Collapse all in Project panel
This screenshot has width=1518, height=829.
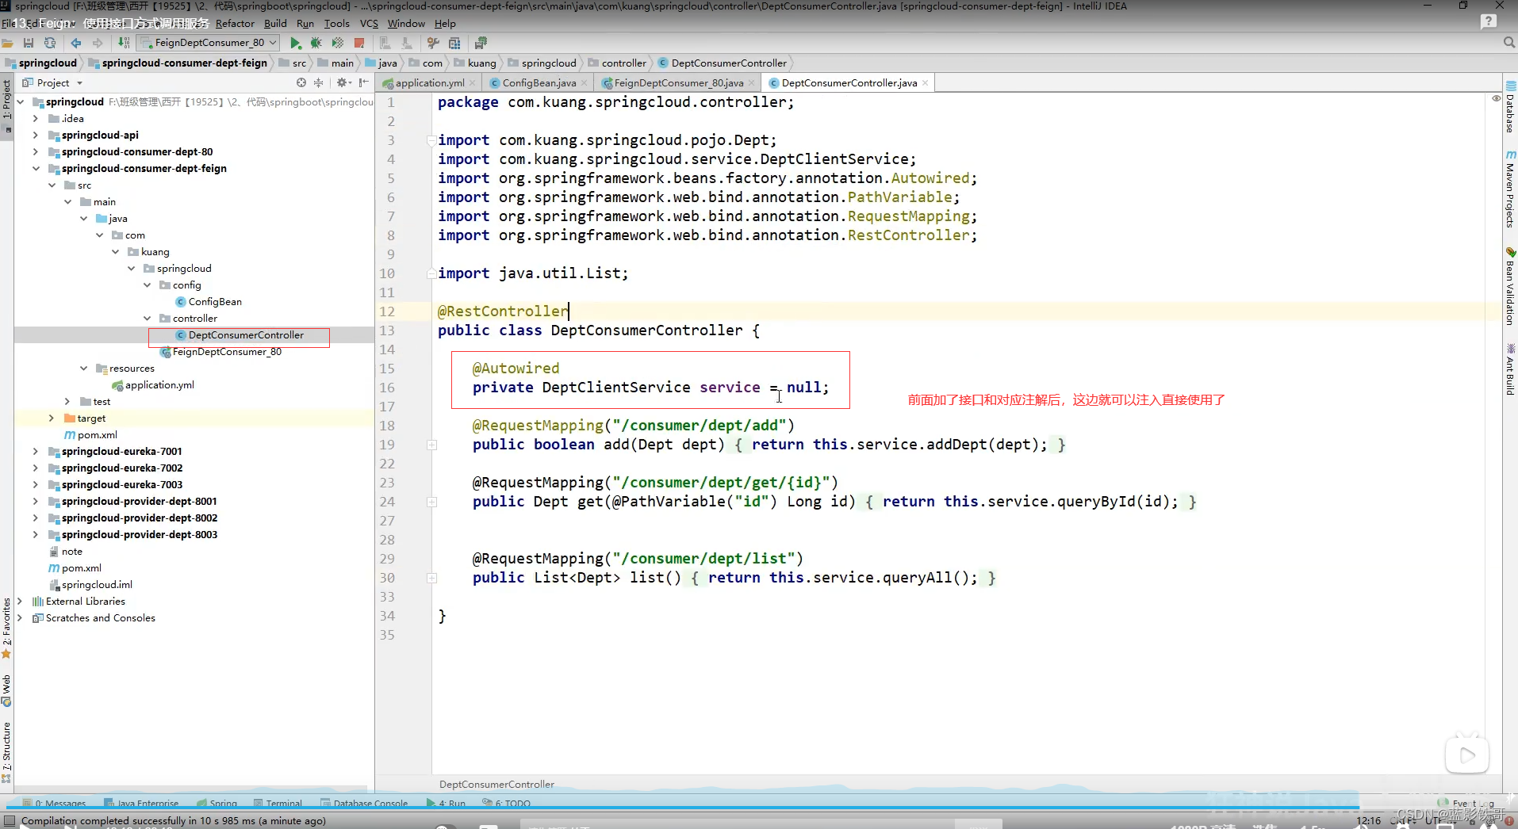click(318, 82)
